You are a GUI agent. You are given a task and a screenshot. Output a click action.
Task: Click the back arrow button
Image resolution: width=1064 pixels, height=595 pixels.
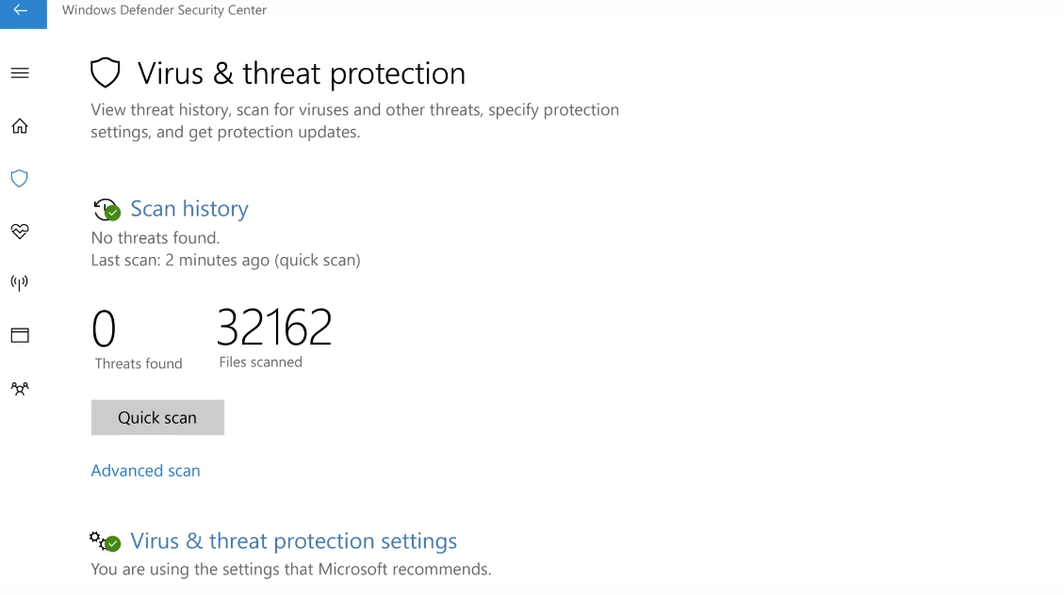[21, 11]
